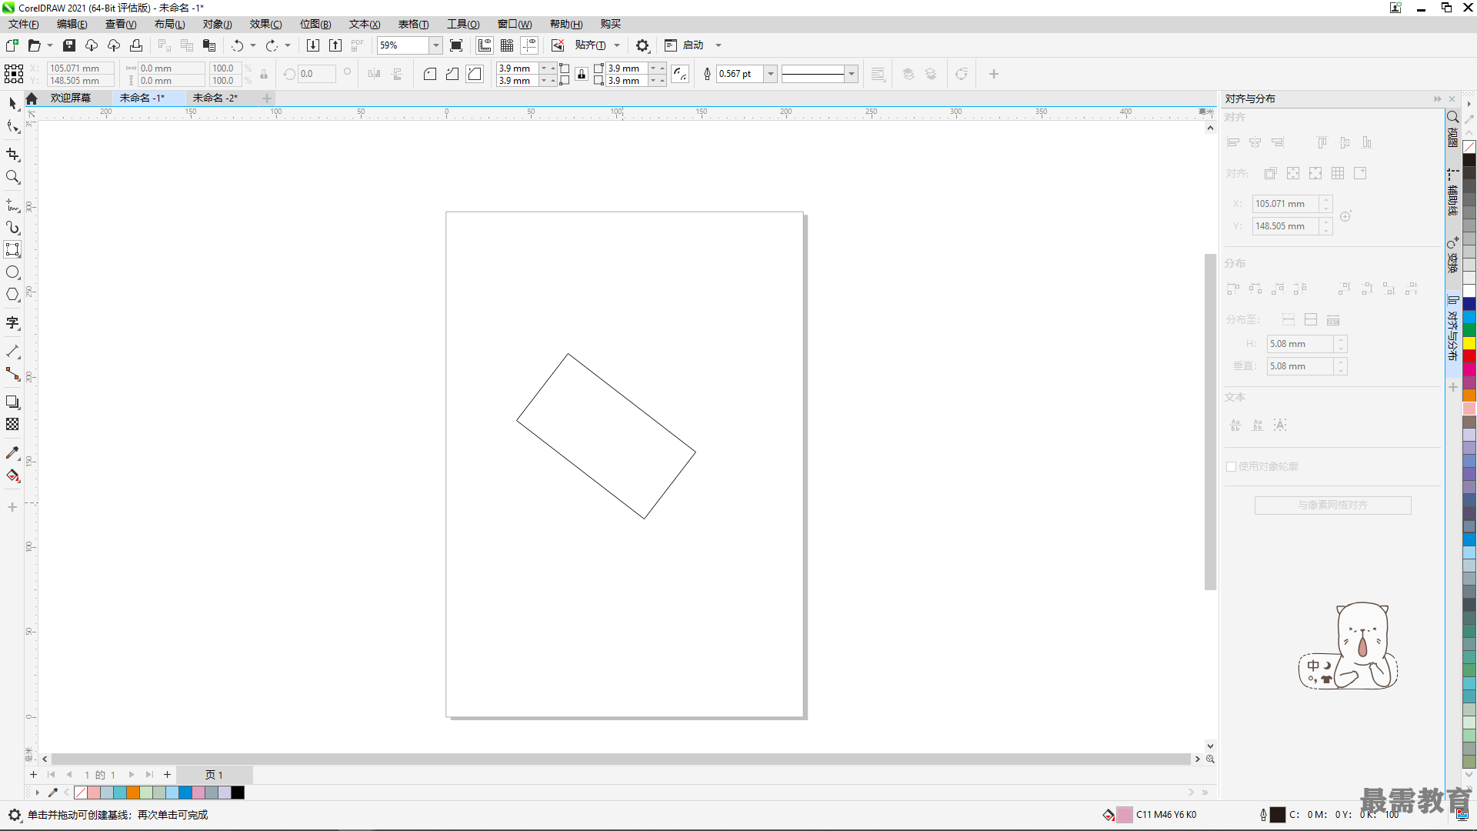Click the Import icon
The width and height of the screenshot is (1477, 831).
[313, 45]
